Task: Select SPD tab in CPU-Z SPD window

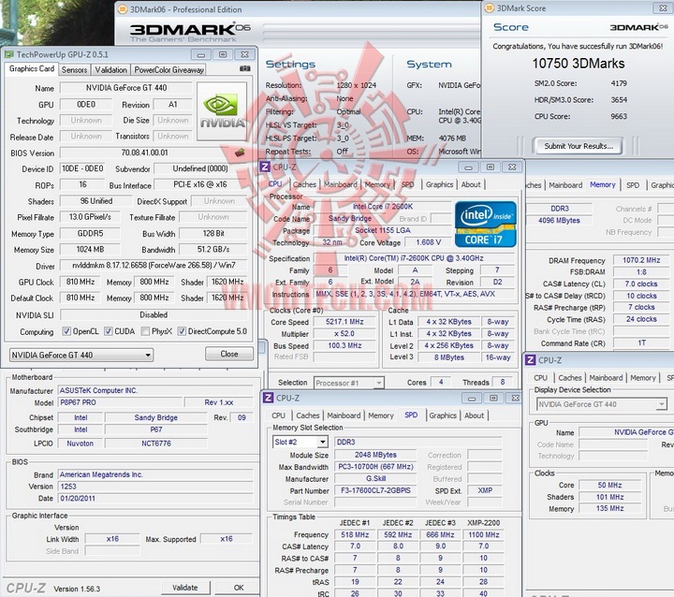Action: [411, 415]
